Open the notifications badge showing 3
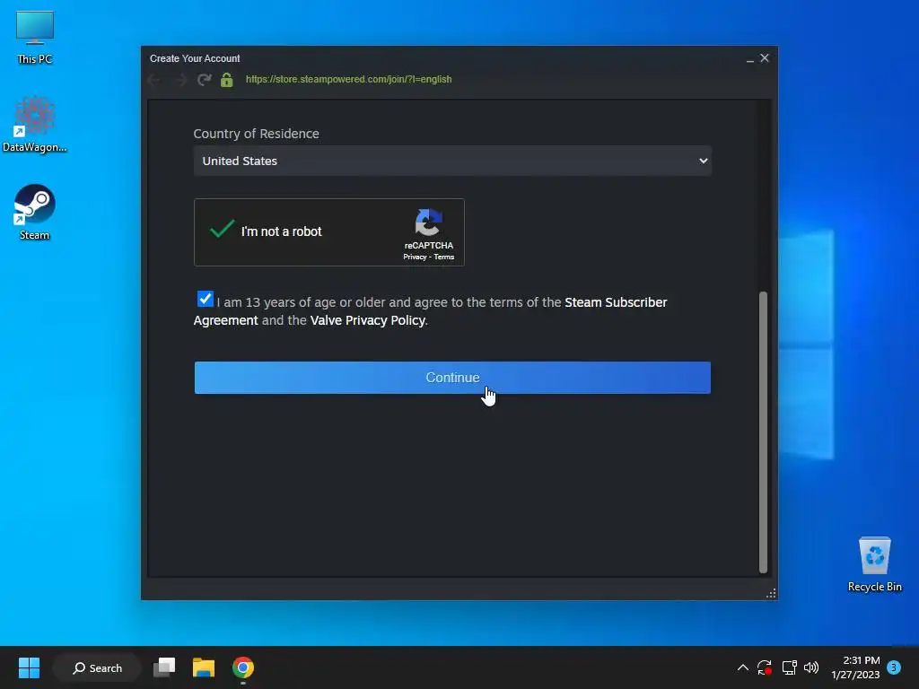This screenshot has width=919, height=689. click(894, 667)
